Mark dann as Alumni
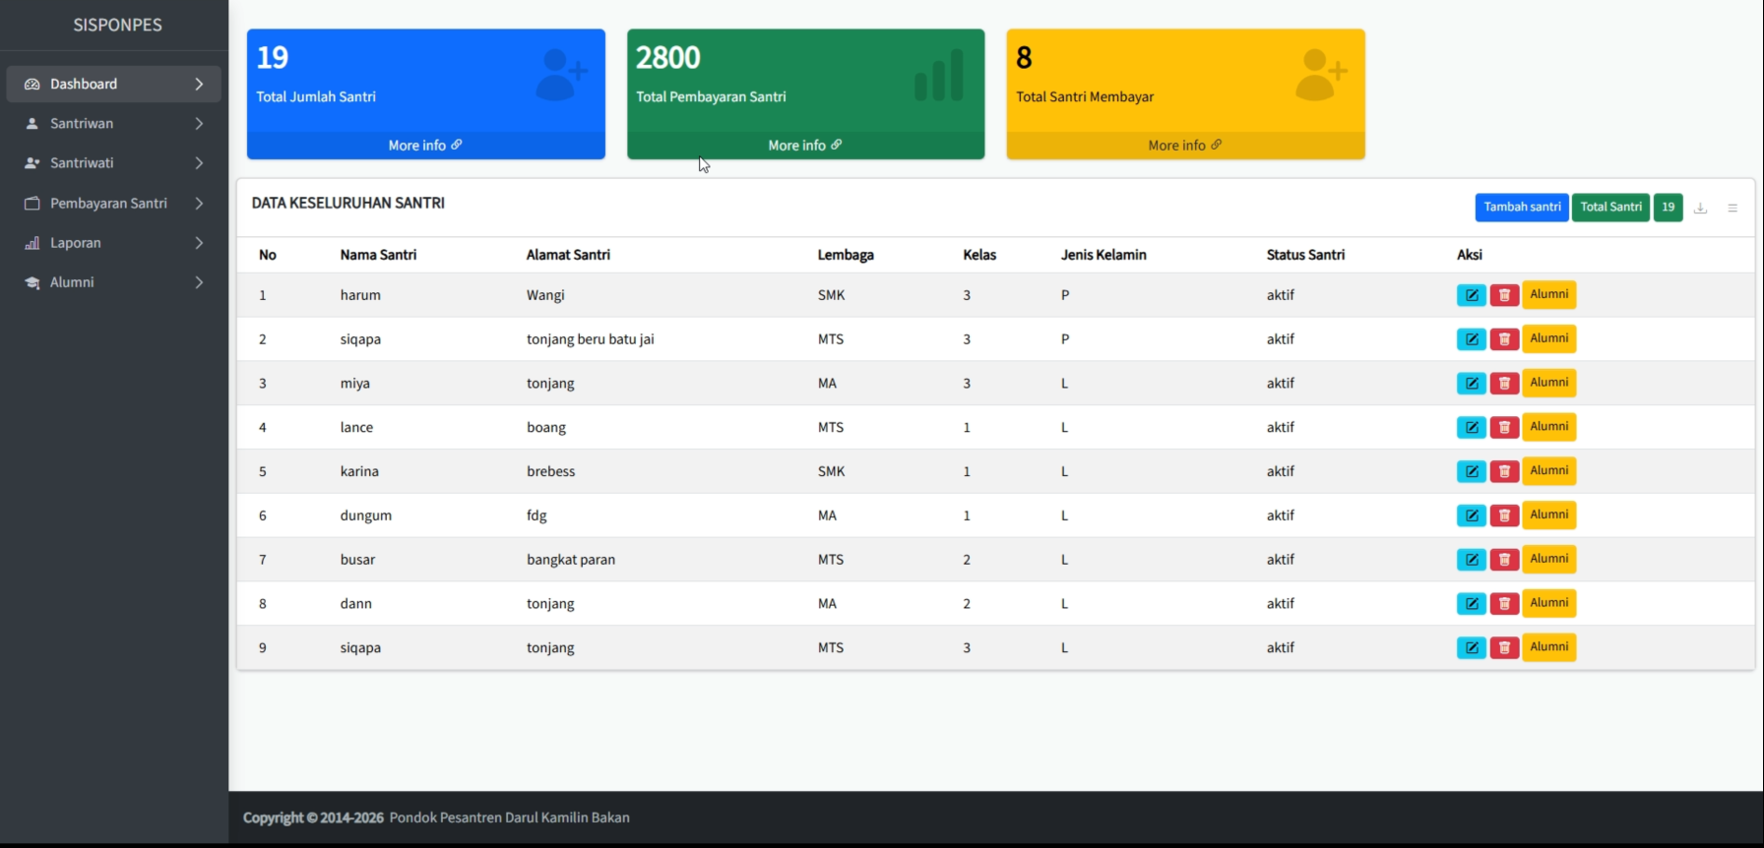 1549,603
